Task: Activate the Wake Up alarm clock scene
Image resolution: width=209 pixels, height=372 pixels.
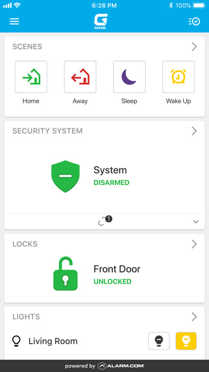Action: coord(179,77)
